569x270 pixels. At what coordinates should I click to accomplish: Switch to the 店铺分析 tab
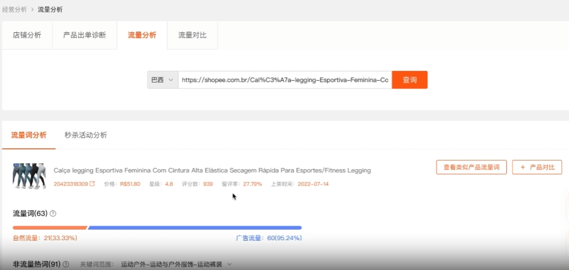coord(27,35)
